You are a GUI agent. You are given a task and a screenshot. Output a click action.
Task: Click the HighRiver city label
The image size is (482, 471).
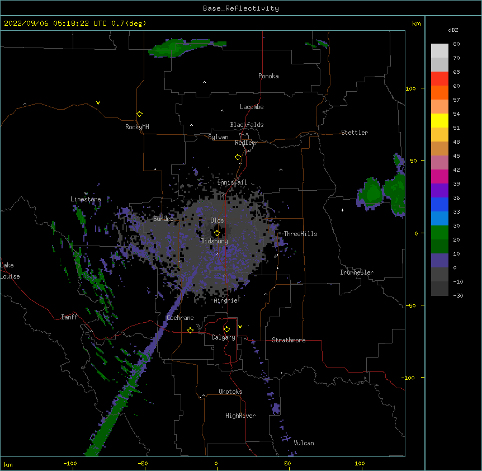[x=240, y=416]
